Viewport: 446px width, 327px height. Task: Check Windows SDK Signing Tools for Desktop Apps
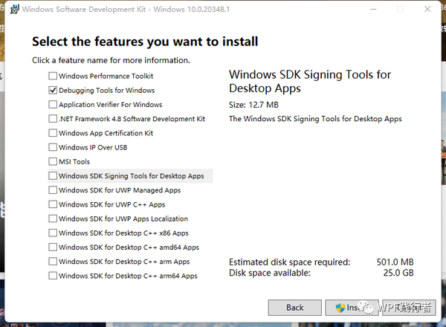pos(53,175)
